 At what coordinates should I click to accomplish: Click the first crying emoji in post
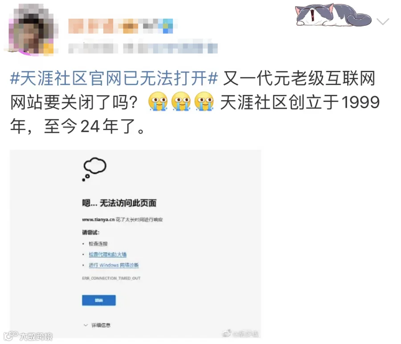(158, 101)
